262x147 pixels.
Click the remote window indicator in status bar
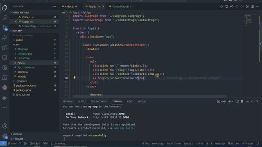click(x=3, y=143)
